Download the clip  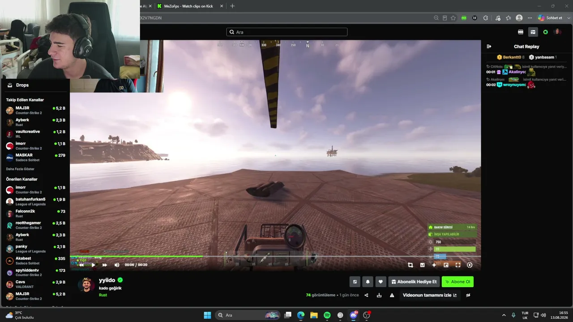click(x=379, y=295)
